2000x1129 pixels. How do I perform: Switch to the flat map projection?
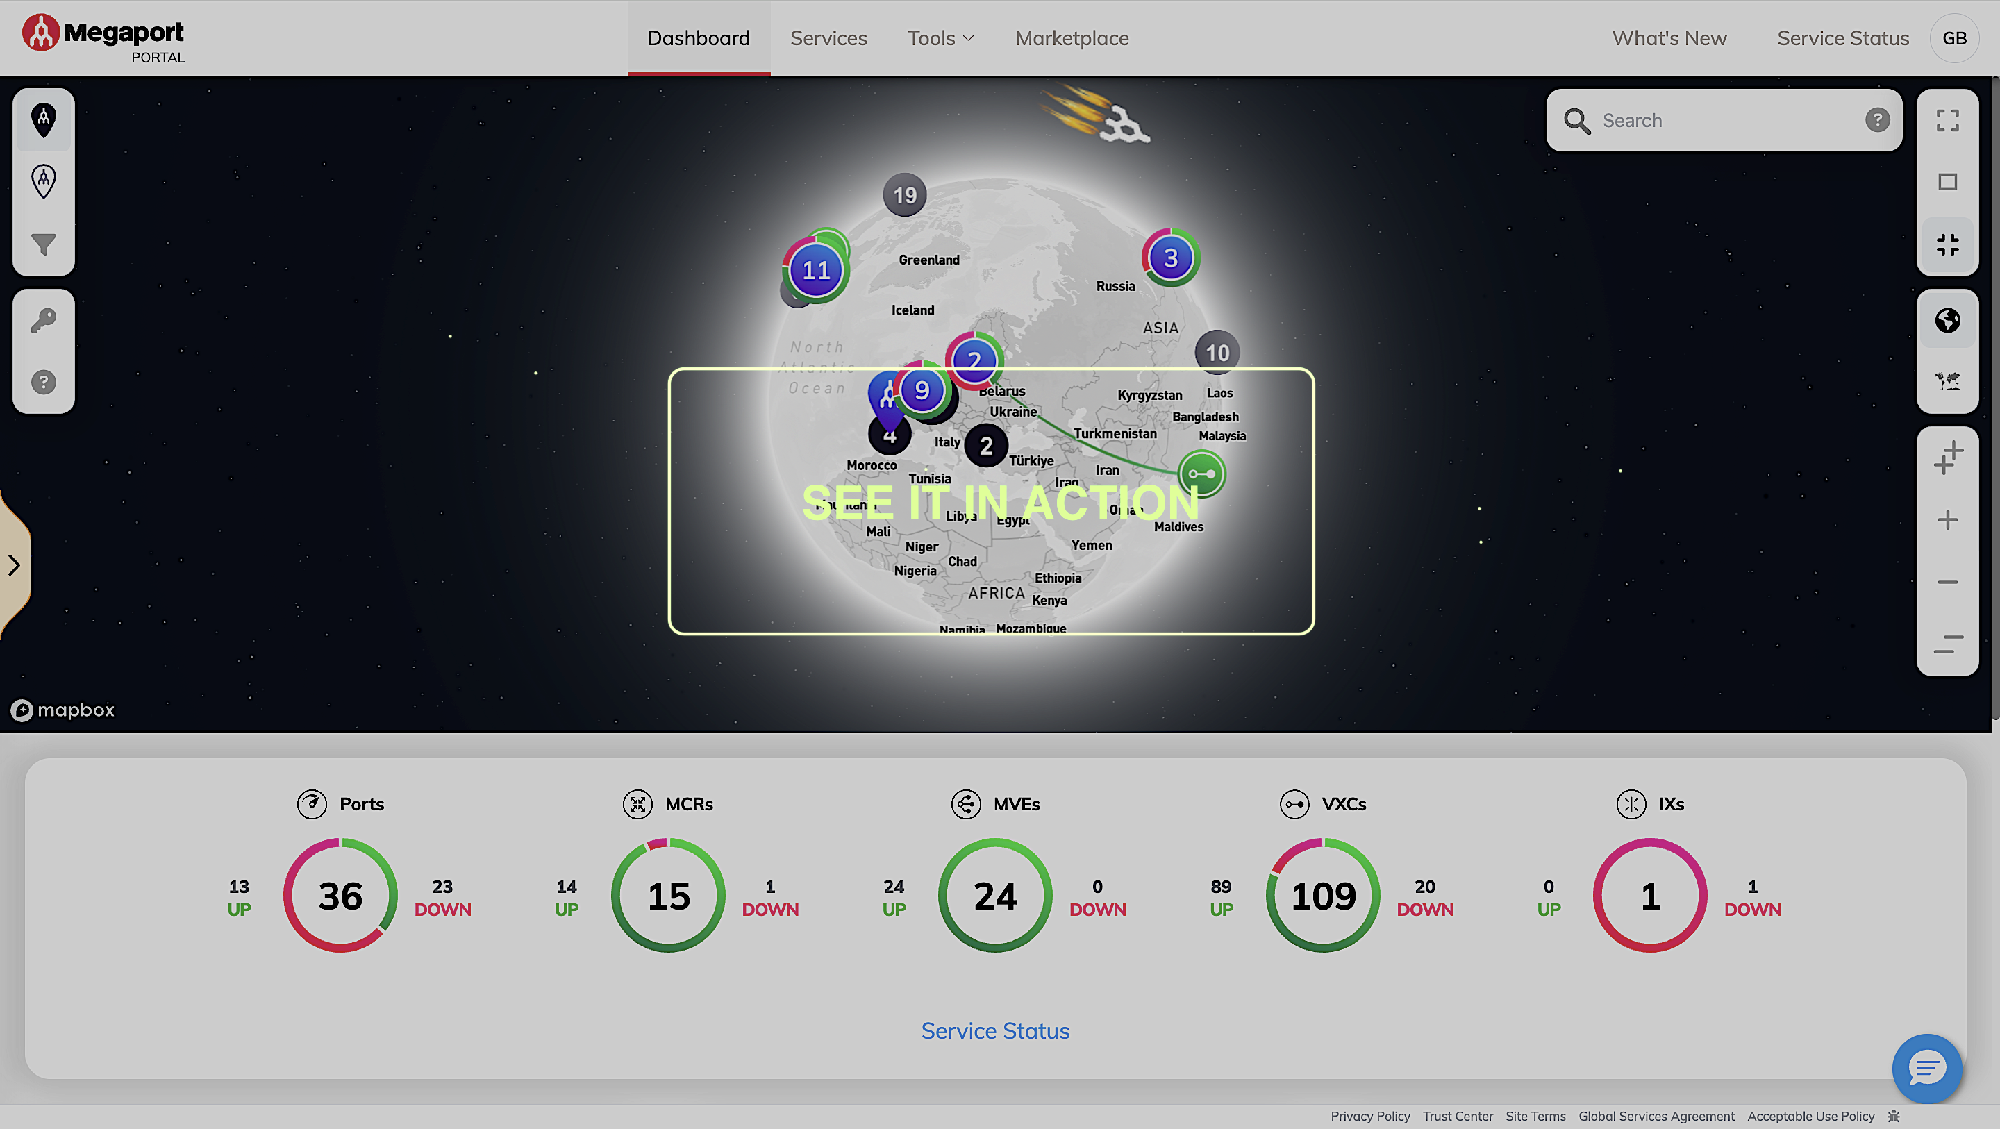coord(1948,380)
